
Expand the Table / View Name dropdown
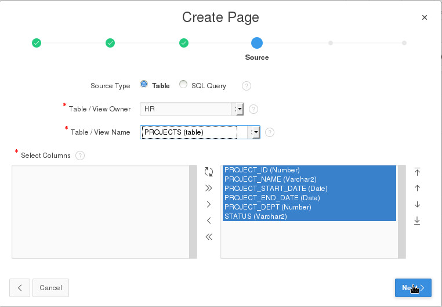pos(254,132)
